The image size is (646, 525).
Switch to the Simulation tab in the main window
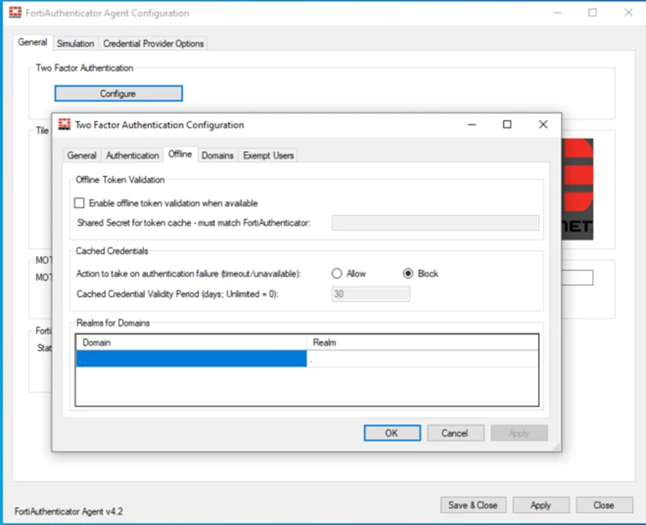[75, 44]
